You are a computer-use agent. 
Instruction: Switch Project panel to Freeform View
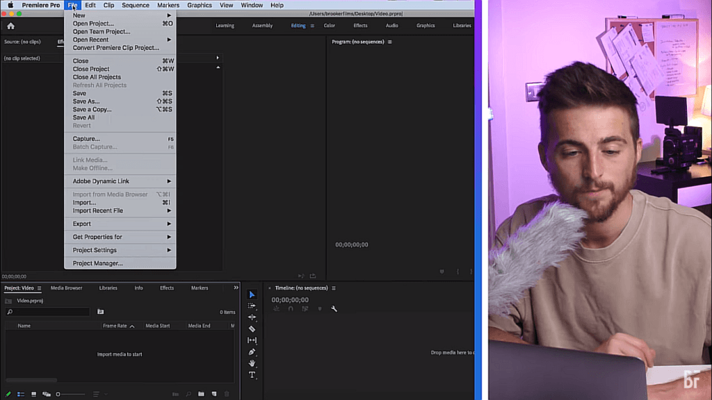coord(47,394)
